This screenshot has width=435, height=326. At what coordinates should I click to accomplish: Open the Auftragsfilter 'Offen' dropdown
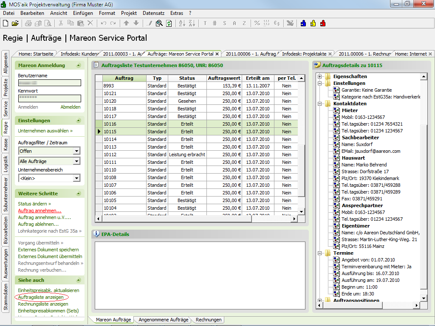[76, 151]
